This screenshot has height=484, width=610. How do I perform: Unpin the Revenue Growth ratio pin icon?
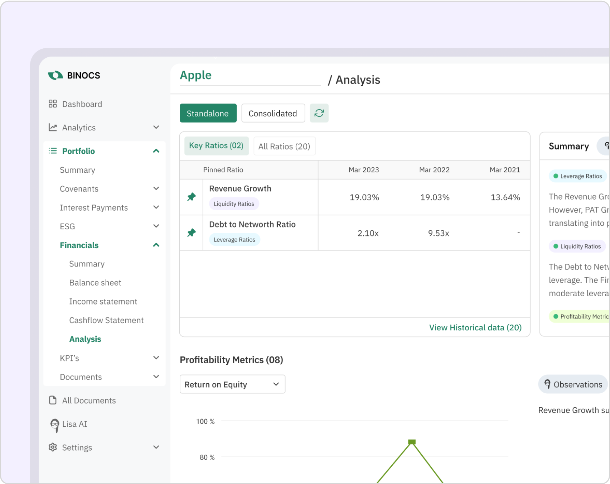[192, 197]
